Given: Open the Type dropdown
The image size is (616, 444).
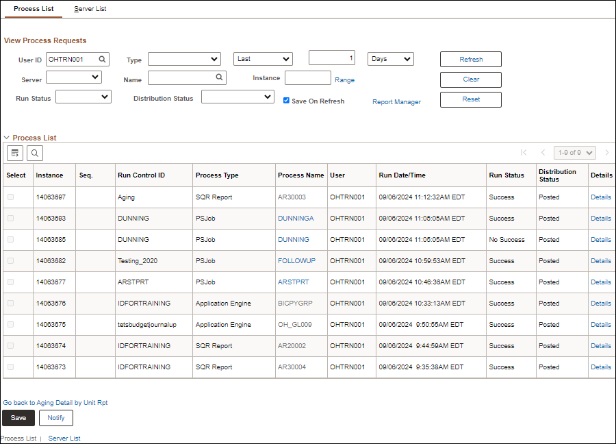Looking at the screenshot, I should point(184,59).
